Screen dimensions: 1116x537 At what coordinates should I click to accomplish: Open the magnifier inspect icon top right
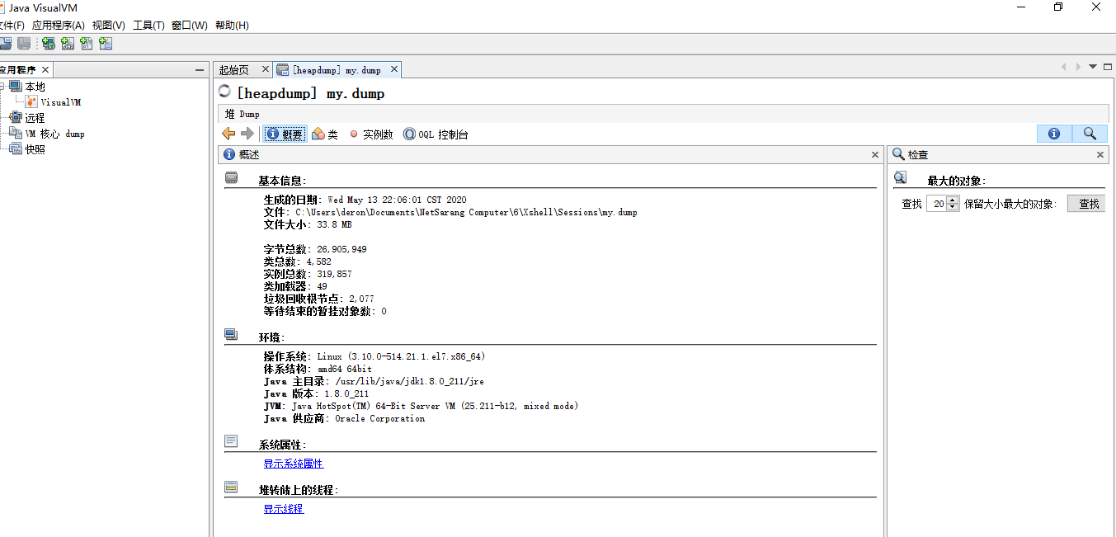pyautogui.click(x=1090, y=133)
